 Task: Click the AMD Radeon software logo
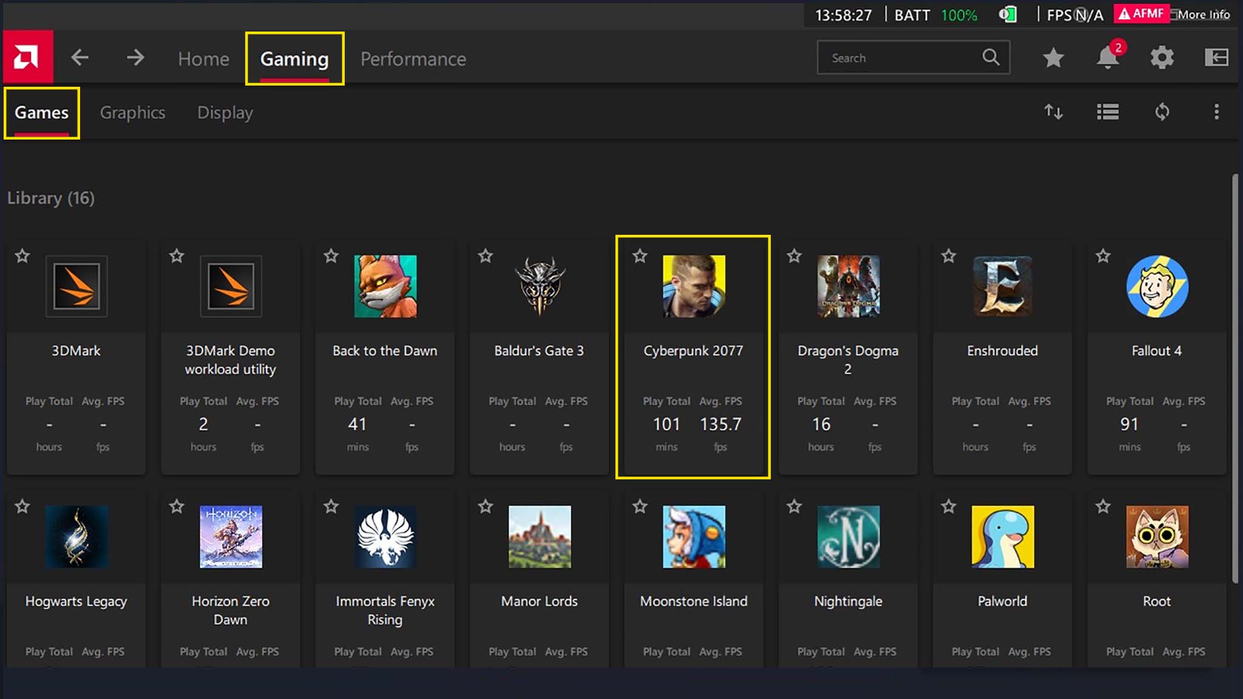coord(27,57)
